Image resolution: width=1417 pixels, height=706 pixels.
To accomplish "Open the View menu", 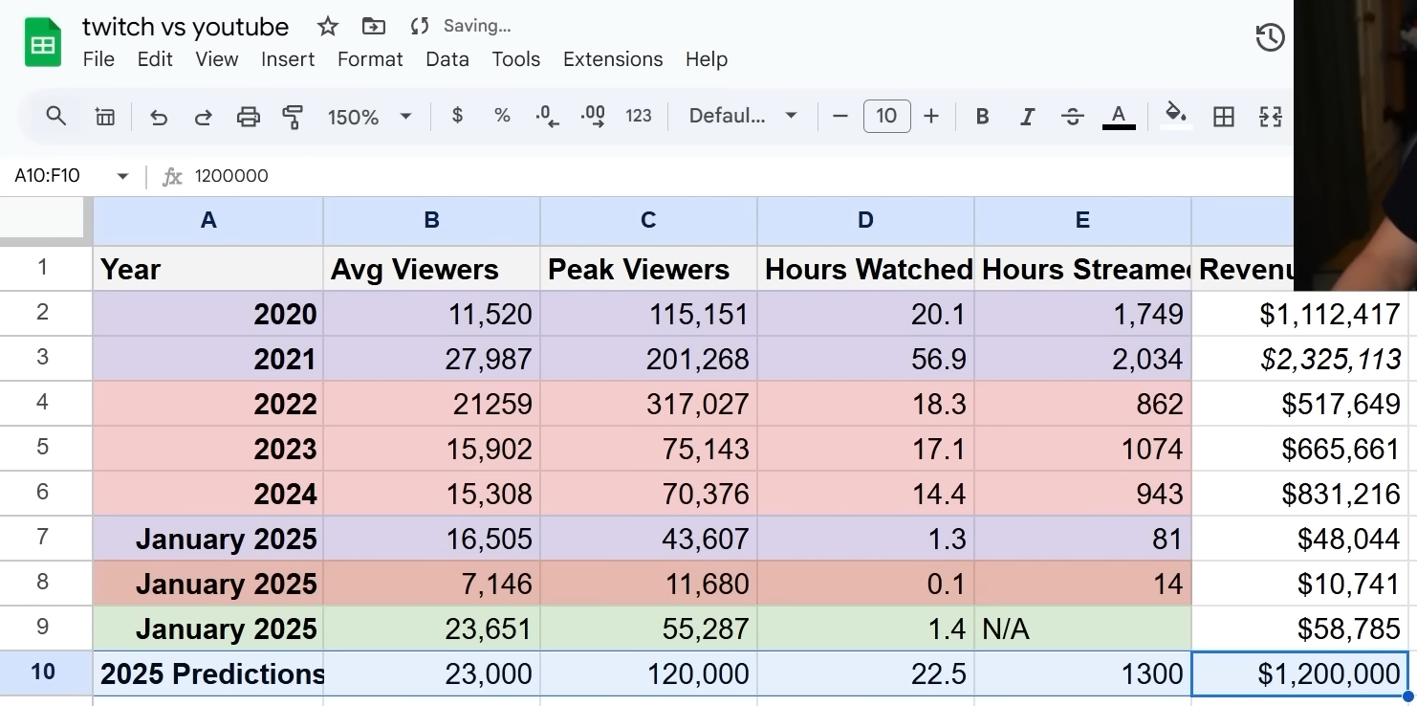I will click(x=217, y=59).
